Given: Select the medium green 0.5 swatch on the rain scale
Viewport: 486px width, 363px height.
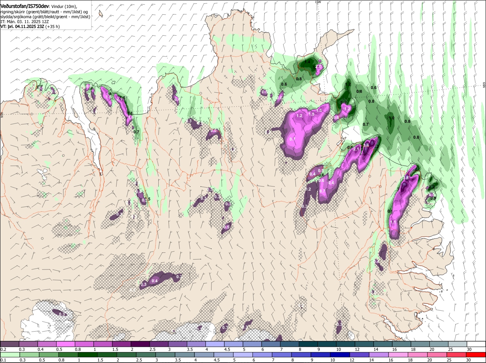Looking at the screenshot, I should (x=49, y=355).
